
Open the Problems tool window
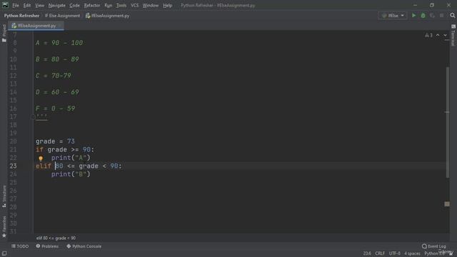click(47, 246)
